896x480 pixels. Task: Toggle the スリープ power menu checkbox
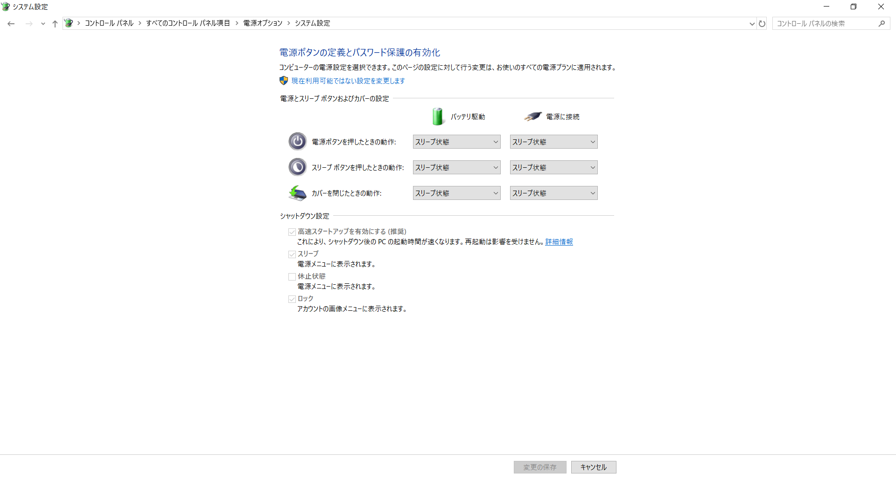point(292,254)
